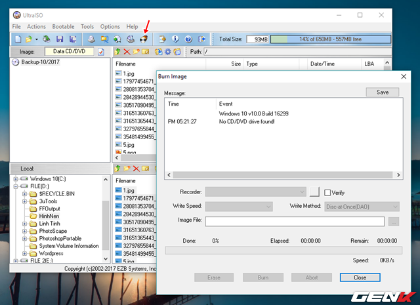This screenshot has height=305, width=420.
Task: Open the Write Speed dropdown
Action: click(239, 207)
